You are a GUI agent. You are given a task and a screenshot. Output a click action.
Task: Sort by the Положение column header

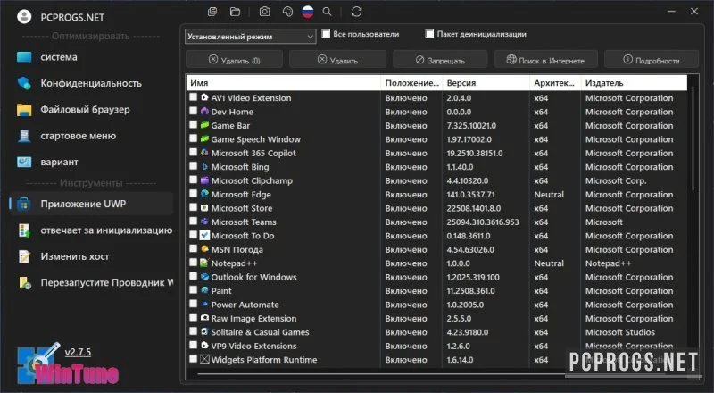411,83
